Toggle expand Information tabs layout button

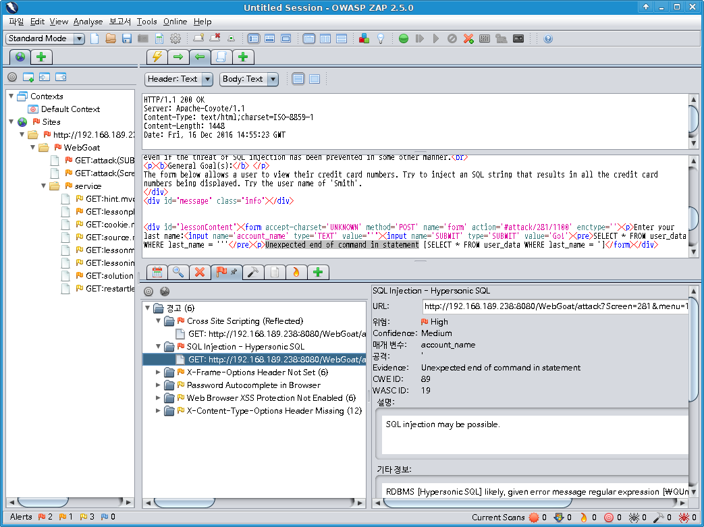pyautogui.click(x=270, y=38)
